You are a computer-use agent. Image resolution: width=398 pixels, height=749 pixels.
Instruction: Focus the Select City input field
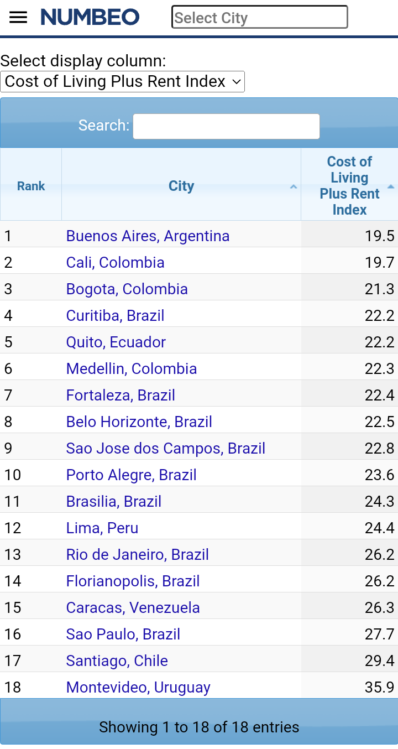pos(259,17)
